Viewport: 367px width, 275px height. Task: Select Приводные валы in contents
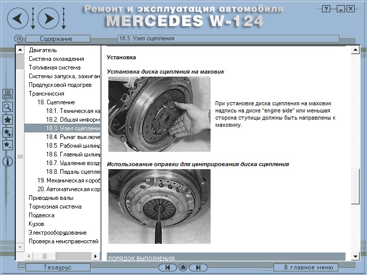point(51,198)
